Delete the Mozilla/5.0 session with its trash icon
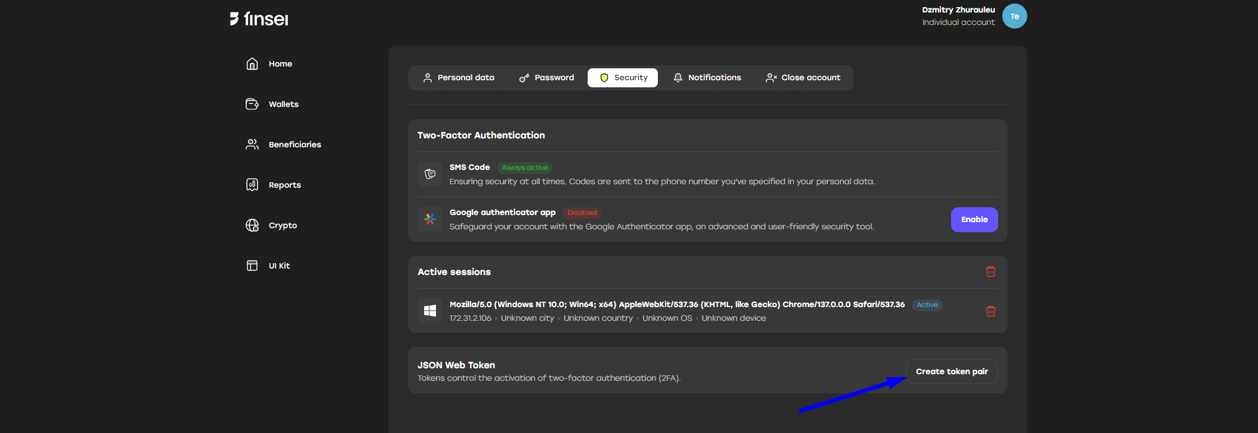 991,311
